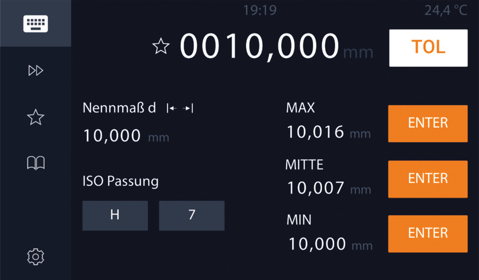Screen dimensions: 479x280
Task: Open favorites star in the sidebar
Action: pos(36,117)
